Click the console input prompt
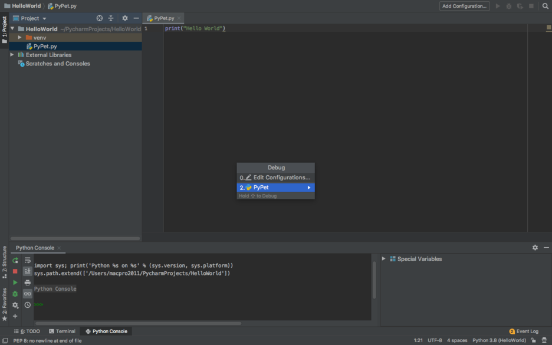 [39, 304]
